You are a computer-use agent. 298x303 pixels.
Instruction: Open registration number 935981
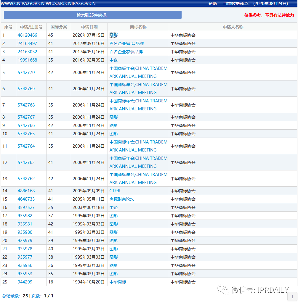pos(25,224)
